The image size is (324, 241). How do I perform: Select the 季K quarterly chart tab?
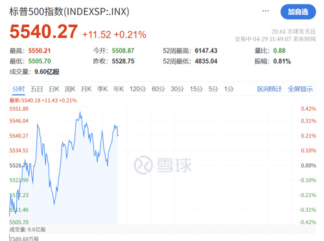click(x=102, y=89)
